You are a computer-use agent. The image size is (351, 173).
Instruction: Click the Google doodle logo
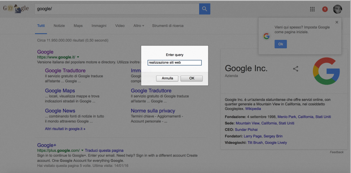tap(16, 9)
